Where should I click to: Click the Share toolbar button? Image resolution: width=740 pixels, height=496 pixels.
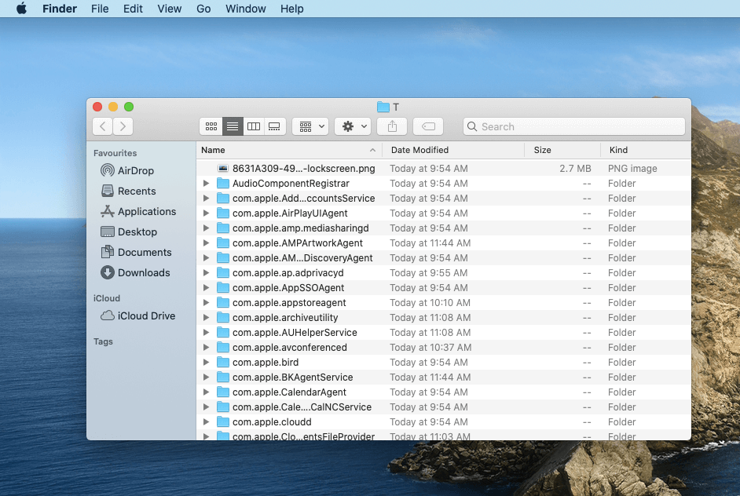tap(392, 126)
